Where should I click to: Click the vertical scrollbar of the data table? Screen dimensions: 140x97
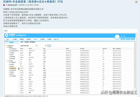[135, 65]
